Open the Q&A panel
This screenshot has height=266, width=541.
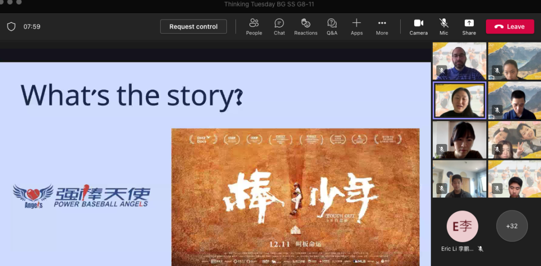[x=332, y=27]
